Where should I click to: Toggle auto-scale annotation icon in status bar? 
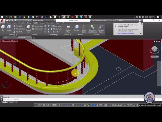(94, 105)
